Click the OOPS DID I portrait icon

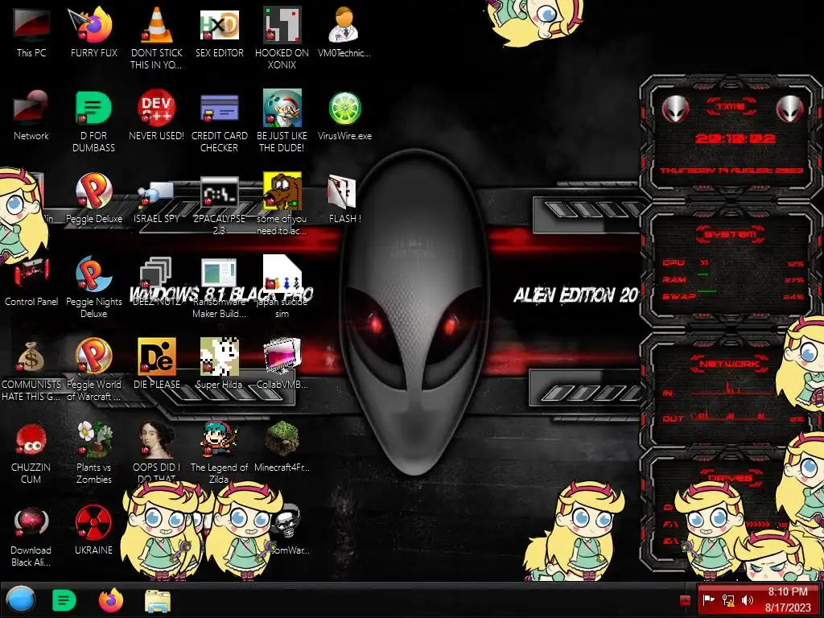pyautogui.click(x=157, y=439)
